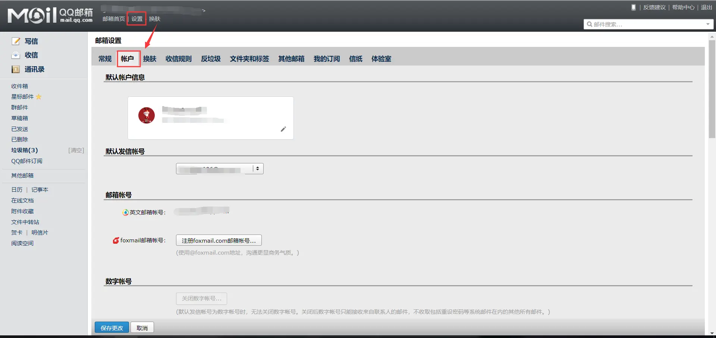Open the 收件箱 folder
The image size is (716, 338).
(x=20, y=86)
